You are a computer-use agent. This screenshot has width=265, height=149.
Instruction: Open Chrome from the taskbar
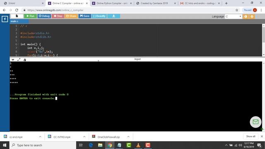pyautogui.click(x=110, y=145)
